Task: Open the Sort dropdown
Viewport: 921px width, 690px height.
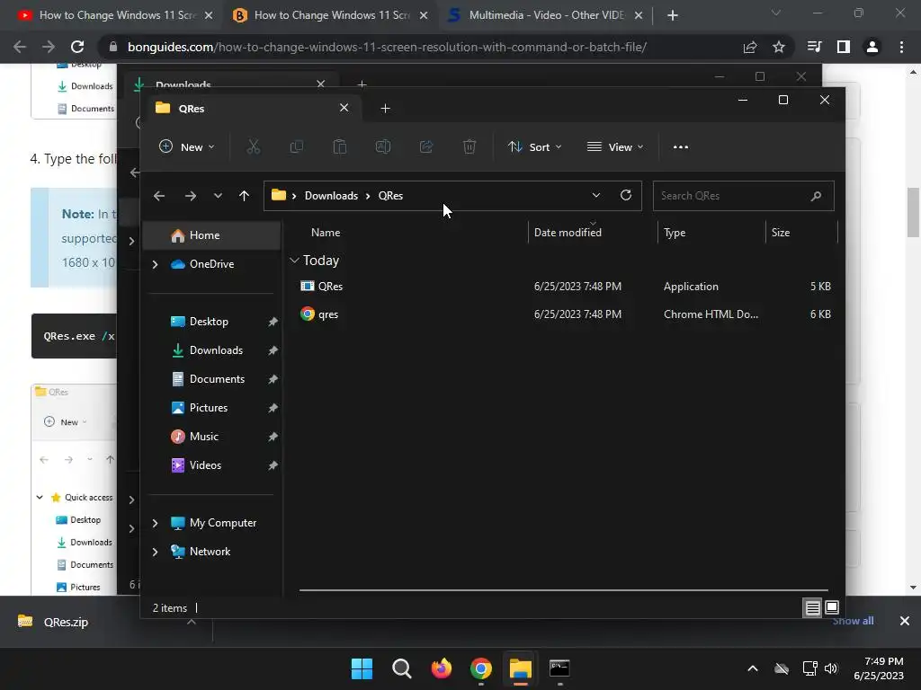Action: 535,146
